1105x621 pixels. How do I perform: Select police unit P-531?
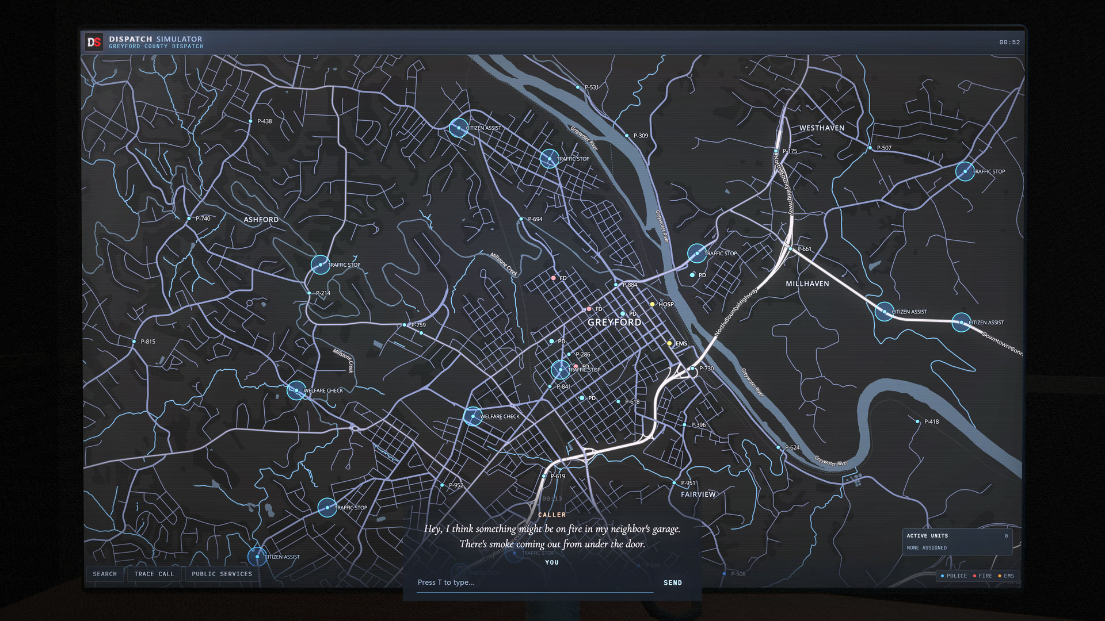(578, 87)
